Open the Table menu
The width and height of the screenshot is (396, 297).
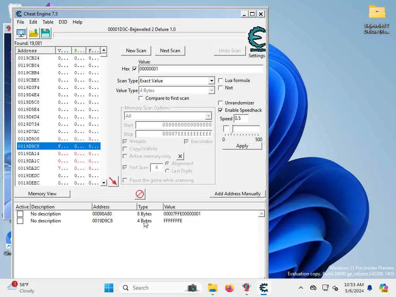pyautogui.click(x=48, y=22)
